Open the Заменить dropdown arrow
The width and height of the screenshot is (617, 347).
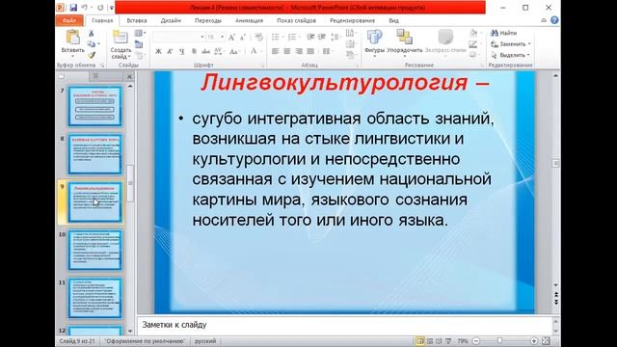point(529,44)
